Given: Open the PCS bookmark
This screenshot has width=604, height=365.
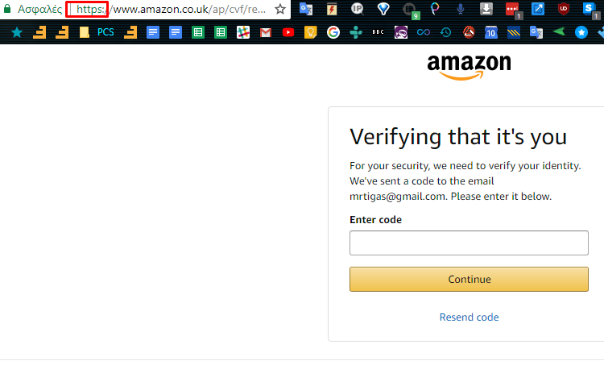Looking at the screenshot, I should click(x=105, y=33).
